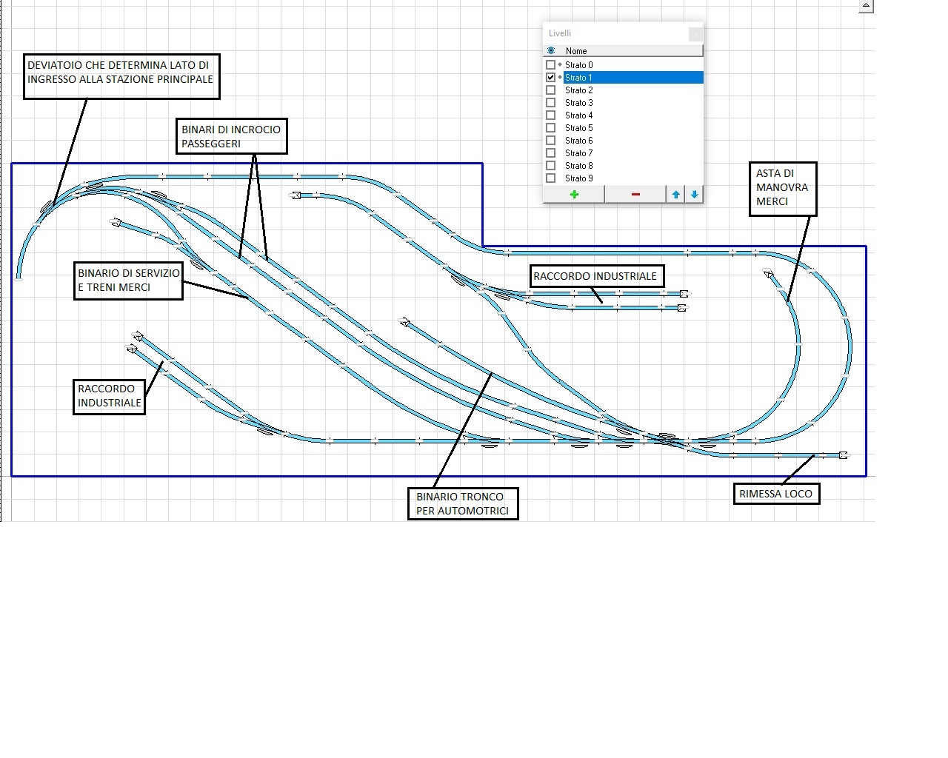Click the ASTA DI MANOVRA MERCI label
Viewport: 948px width, 758px height.
782,188
